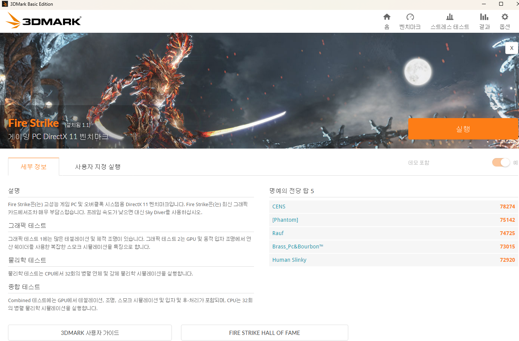This screenshot has width=519, height=341.
Task: Click the 물리학 테스트 section heading
Action: click(x=27, y=260)
